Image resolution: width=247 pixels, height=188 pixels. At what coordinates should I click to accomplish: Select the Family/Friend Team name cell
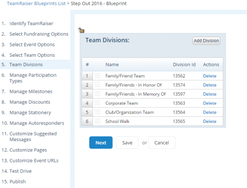[x=125, y=76]
